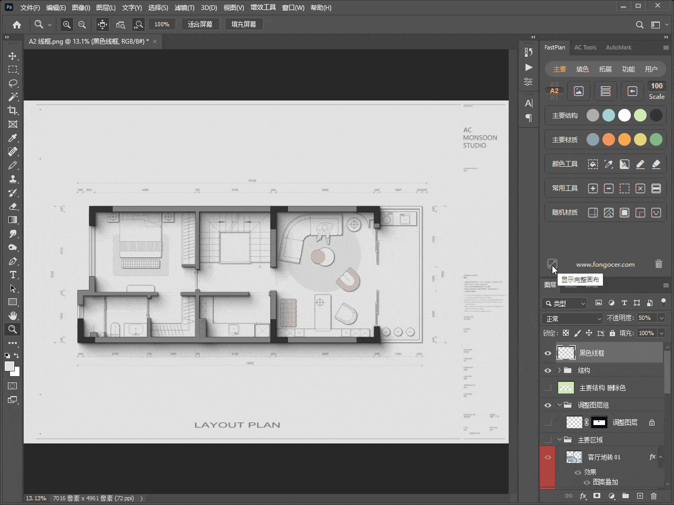Image resolution: width=674 pixels, height=505 pixels.
Task: Choose the Pen tool
Action: click(13, 261)
